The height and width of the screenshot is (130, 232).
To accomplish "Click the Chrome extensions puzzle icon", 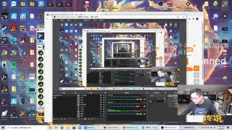I will click(x=193, y=19).
